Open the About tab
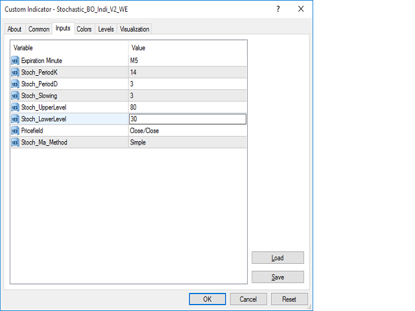Viewport: 415px width, 311px height. pos(15,29)
